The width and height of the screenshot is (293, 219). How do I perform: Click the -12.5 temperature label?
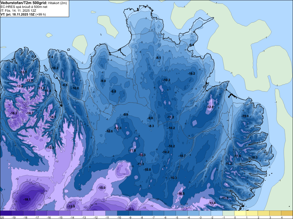point(23,72)
